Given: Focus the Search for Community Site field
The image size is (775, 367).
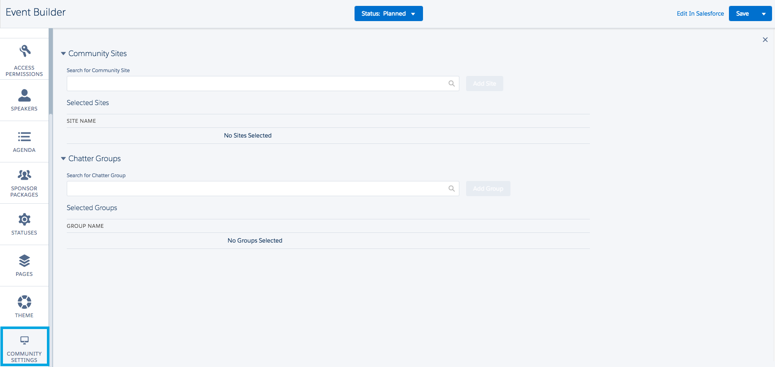Looking at the screenshot, I should pyautogui.click(x=256, y=84).
